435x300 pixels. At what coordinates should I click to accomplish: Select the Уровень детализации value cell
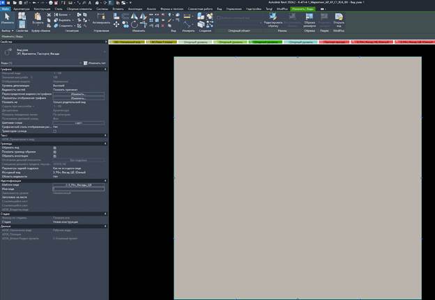pyautogui.click(x=79, y=86)
